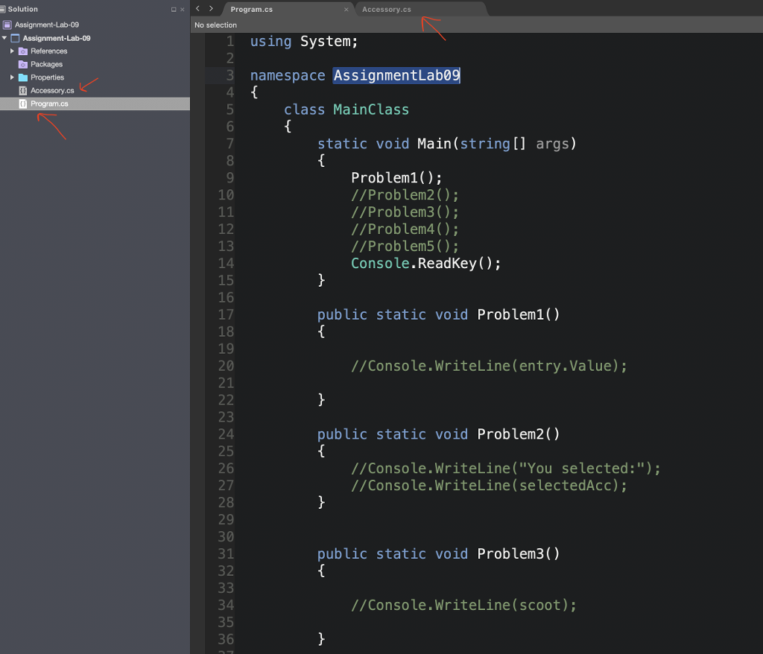Switch to the Accessory.cs tab
The width and height of the screenshot is (763, 654).
[x=386, y=10]
